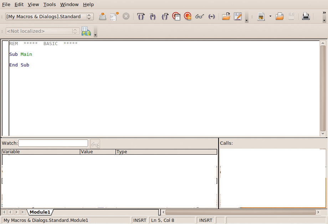Toggle a breakpoint with the Breakpoint On/Off icon
The height and width of the screenshot is (224, 328).
[x=176, y=16]
